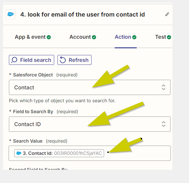The height and width of the screenshot is (183, 189).
Task: Click the Refresh button
Action: pos(74,60)
